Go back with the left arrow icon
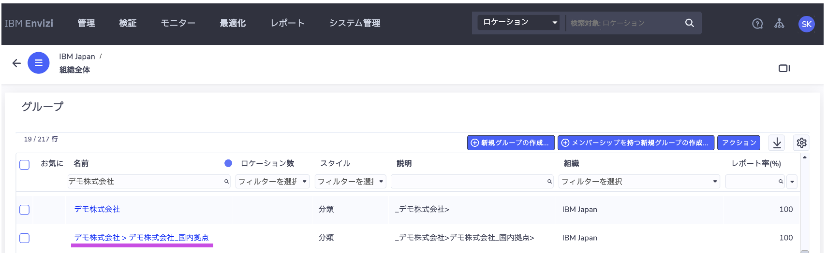This screenshot has width=827, height=258. (x=16, y=63)
